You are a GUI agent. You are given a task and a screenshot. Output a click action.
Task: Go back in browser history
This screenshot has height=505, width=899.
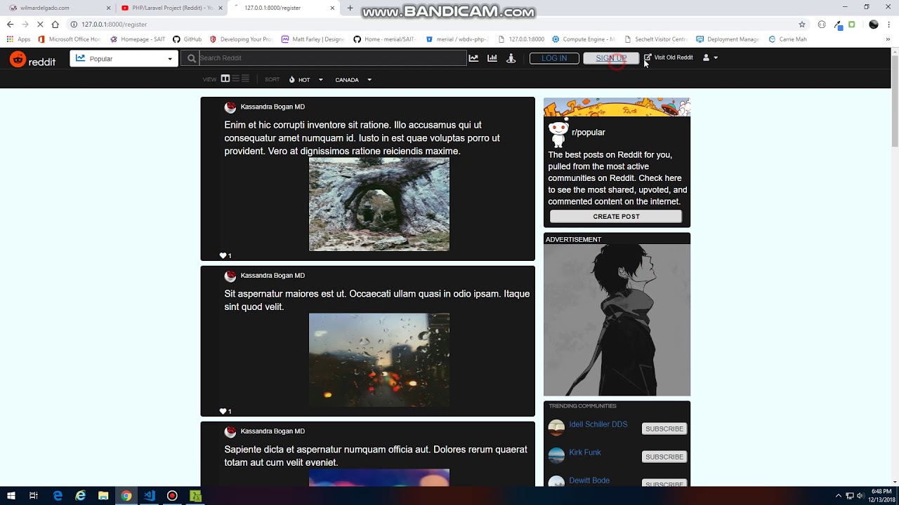click(10, 24)
